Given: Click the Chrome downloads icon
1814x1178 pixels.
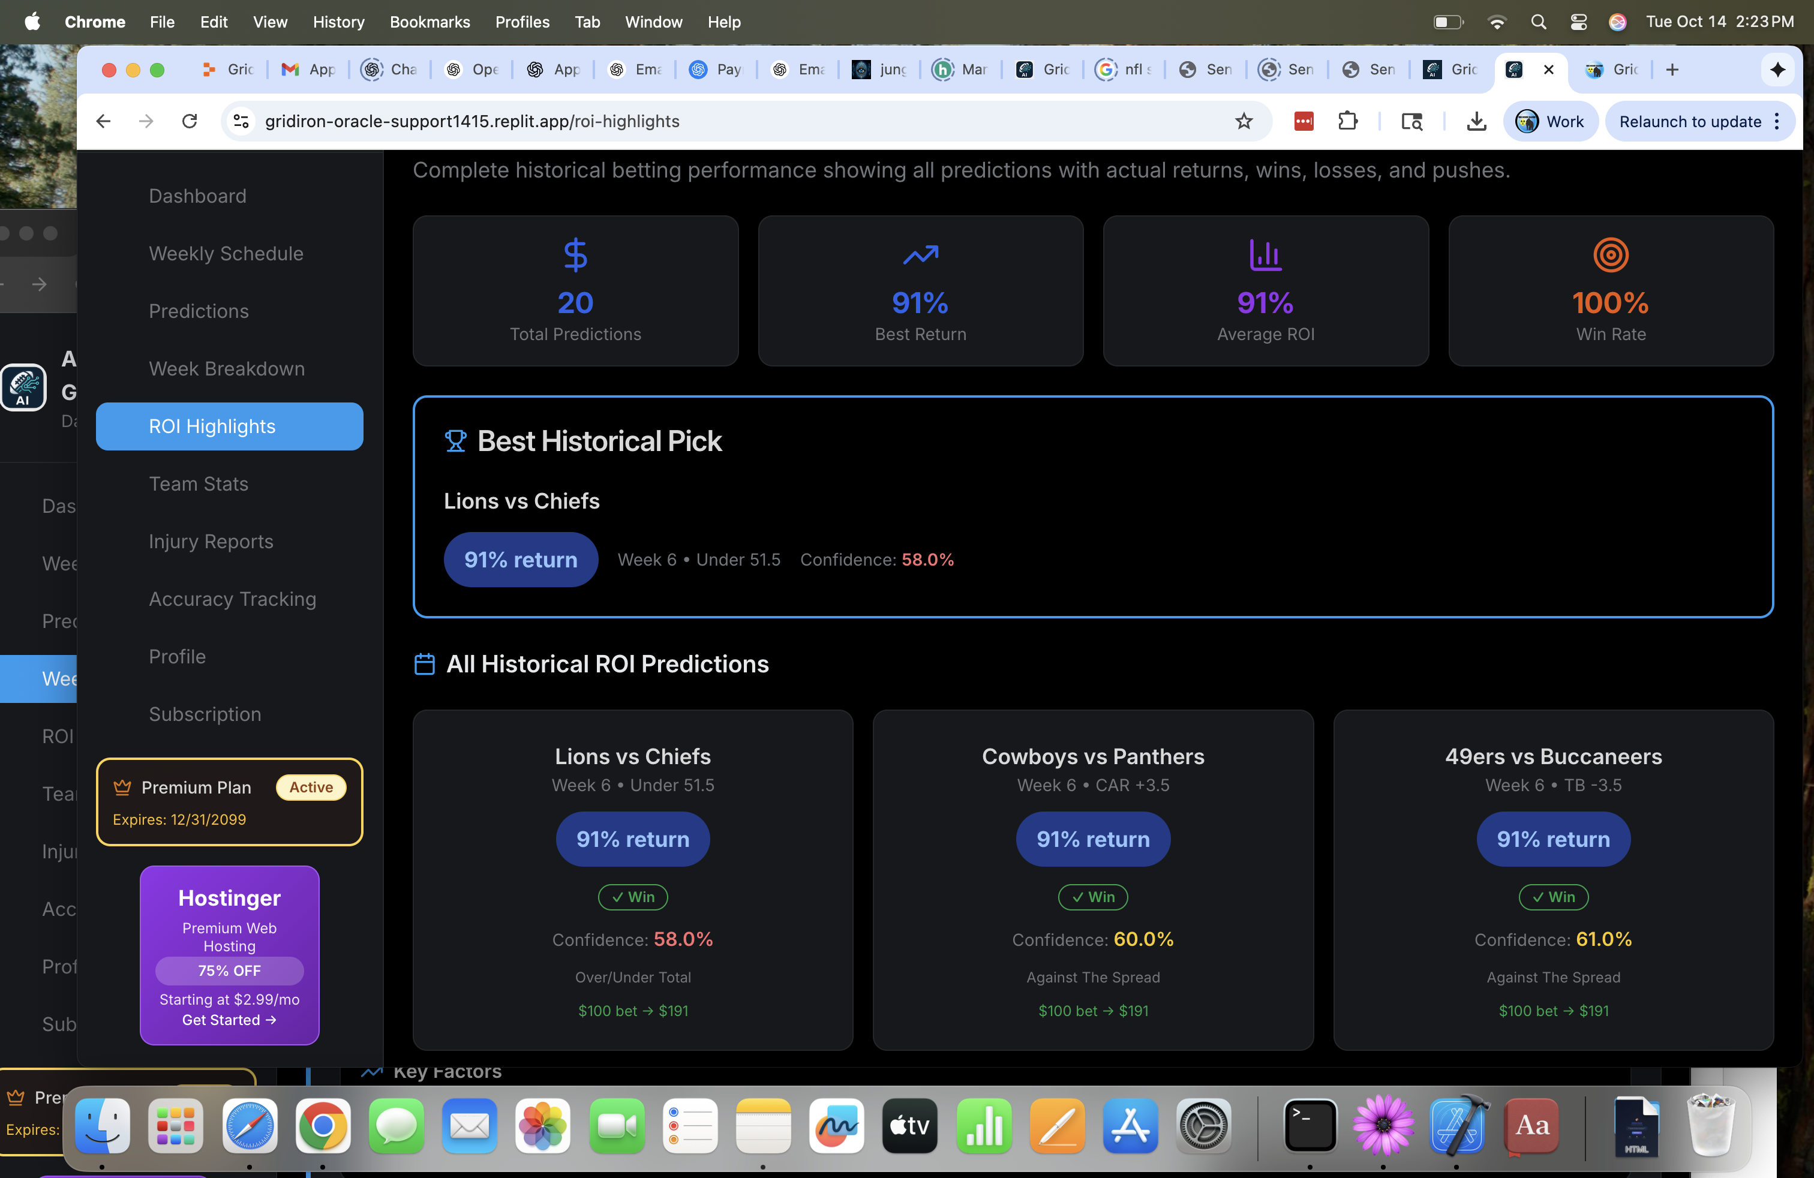Looking at the screenshot, I should pyautogui.click(x=1476, y=121).
